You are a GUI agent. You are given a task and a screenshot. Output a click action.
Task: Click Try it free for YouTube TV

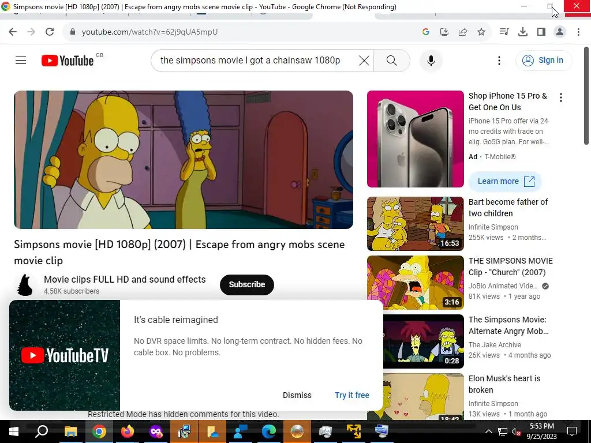(351, 395)
